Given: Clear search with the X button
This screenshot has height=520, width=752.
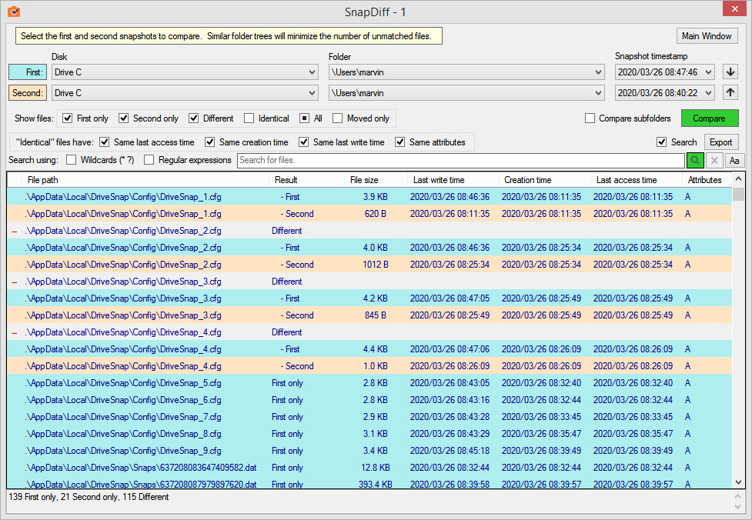Looking at the screenshot, I should tap(714, 160).
